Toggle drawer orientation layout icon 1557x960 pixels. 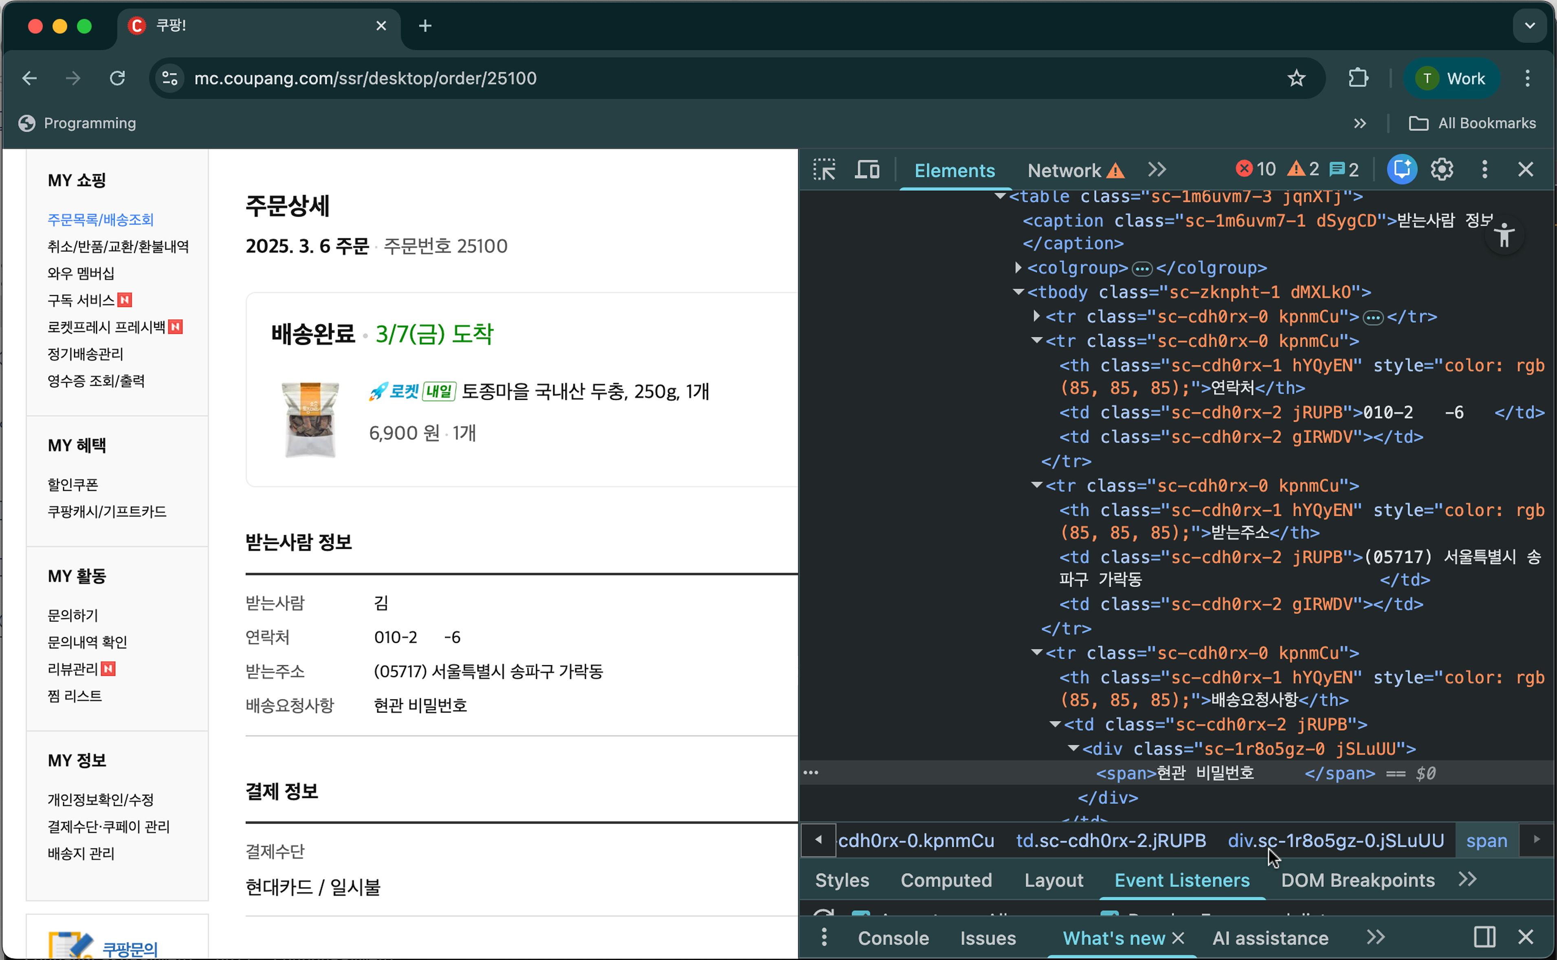click(1484, 937)
